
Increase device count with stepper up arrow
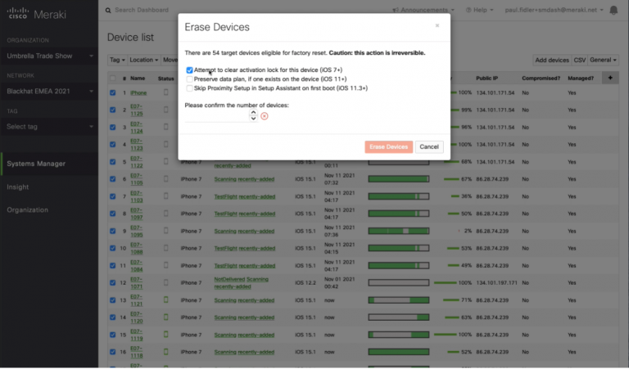253,113
